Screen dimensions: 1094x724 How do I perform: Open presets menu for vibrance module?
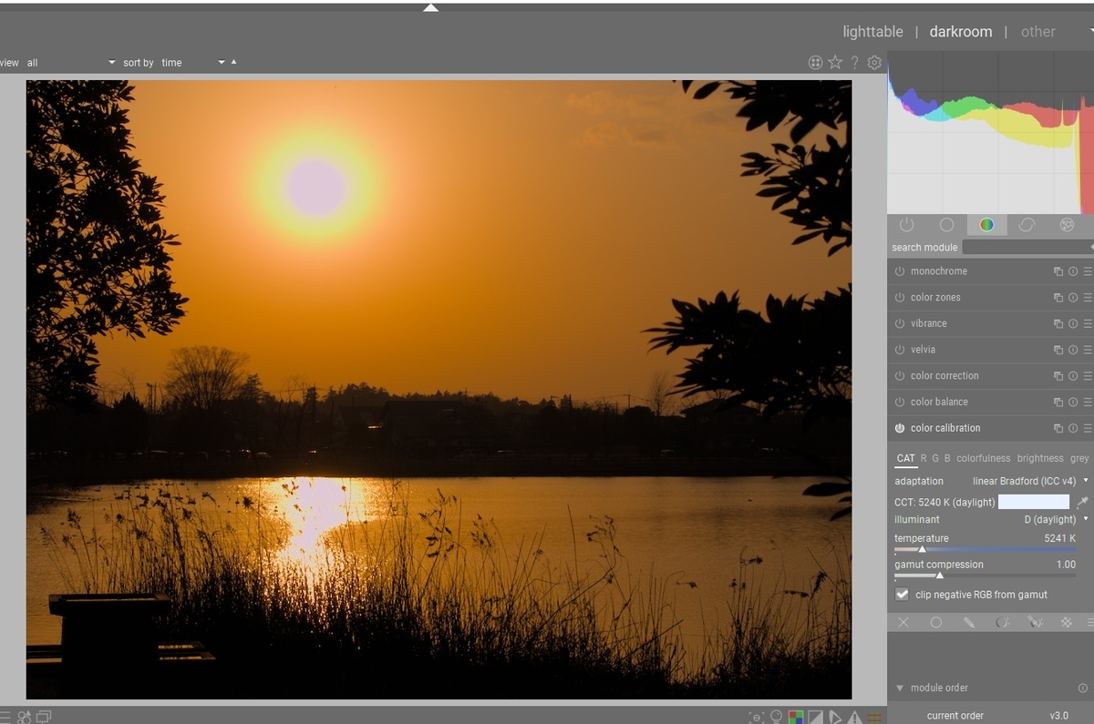coord(1088,323)
